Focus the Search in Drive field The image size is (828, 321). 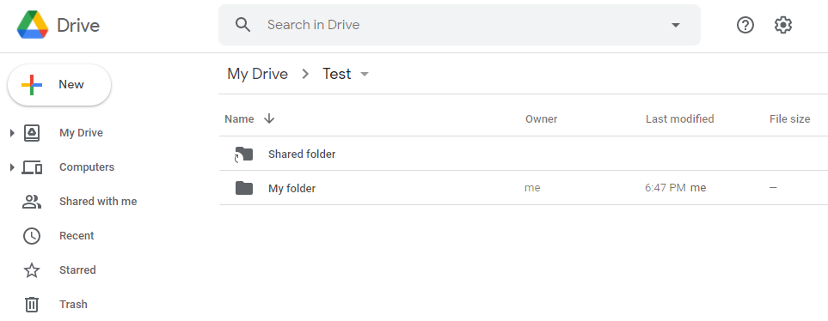click(x=459, y=25)
